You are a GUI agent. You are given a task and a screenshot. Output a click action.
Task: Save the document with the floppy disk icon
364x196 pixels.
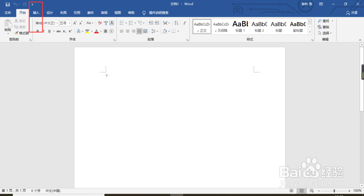tap(8, 4)
